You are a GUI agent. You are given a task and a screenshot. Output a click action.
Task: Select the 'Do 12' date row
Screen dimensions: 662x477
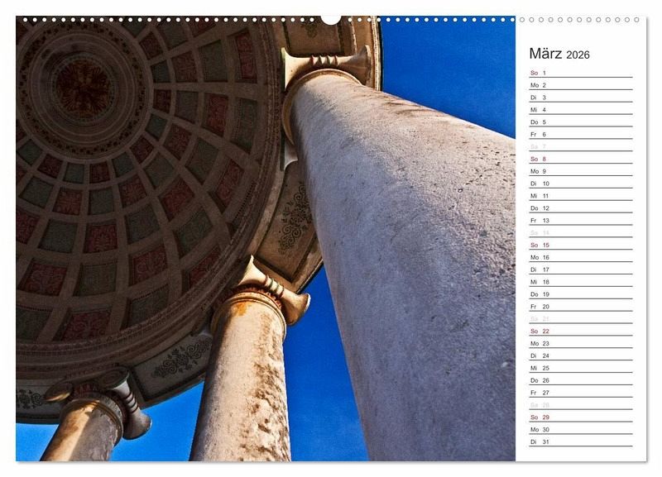(x=581, y=208)
